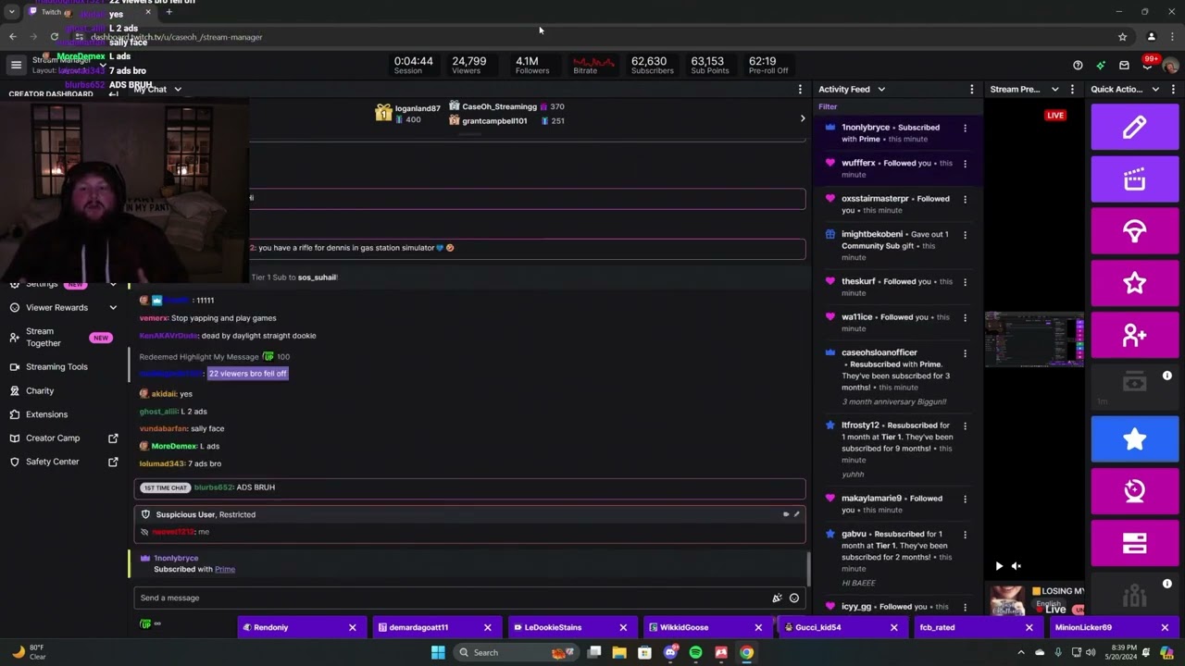
Task: Expand the Stream Preview dropdown
Action: coord(1054,90)
